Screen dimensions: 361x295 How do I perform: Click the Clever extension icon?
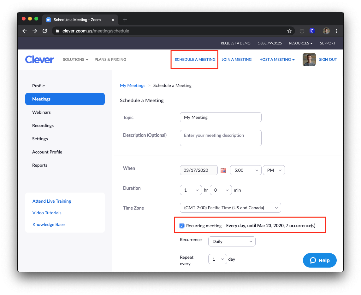(312, 31)
